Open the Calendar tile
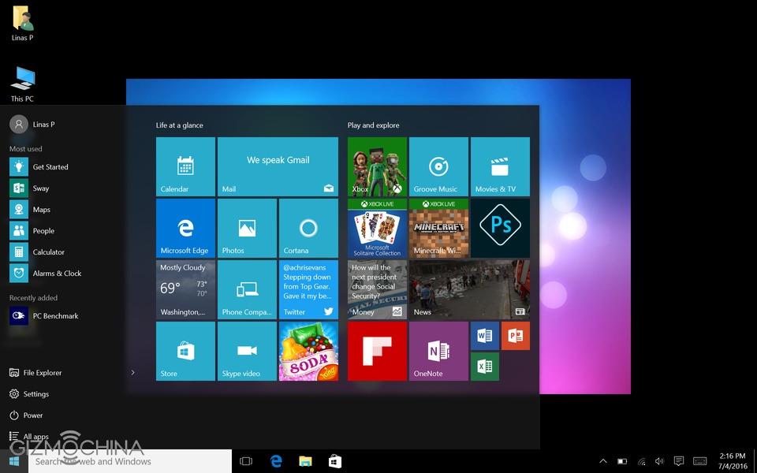757x473 pixels. coord(185,166)
